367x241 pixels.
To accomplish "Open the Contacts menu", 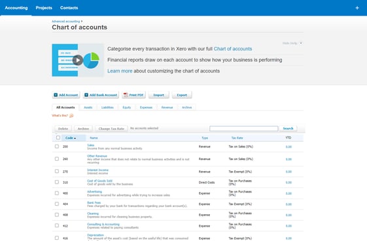I will (x=69, y=8).
